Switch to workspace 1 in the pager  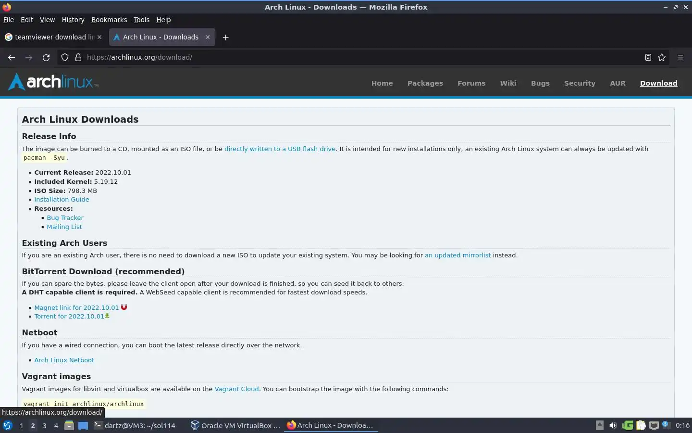(21, 425)
